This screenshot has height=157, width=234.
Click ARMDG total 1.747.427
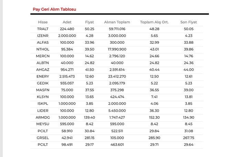(117, 117)
